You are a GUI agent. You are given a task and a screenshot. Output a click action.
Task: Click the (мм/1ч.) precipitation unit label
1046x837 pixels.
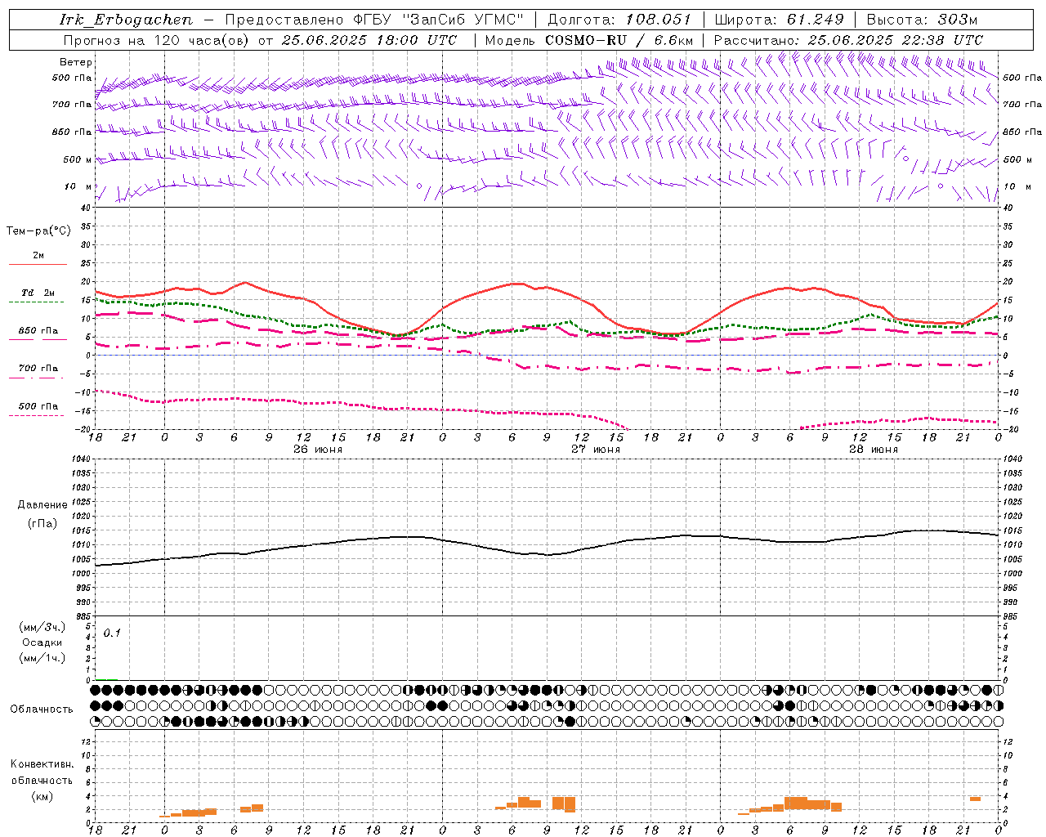pyautogui.click(x=42, y=658)
